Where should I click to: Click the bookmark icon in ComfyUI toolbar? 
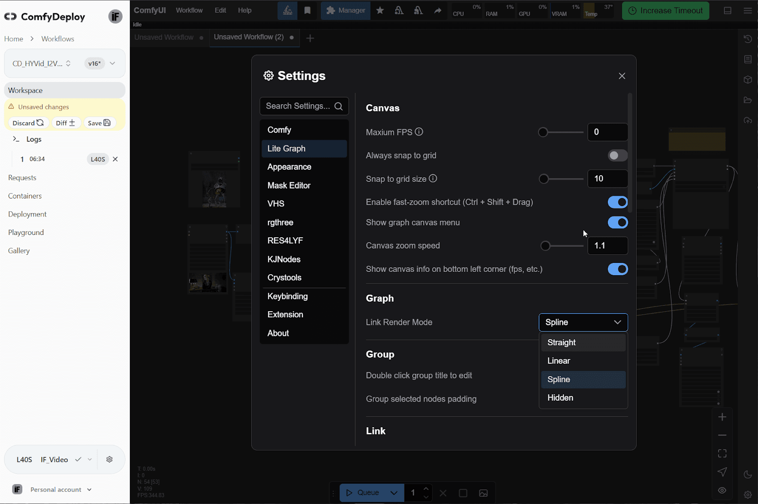pos(307,10)
